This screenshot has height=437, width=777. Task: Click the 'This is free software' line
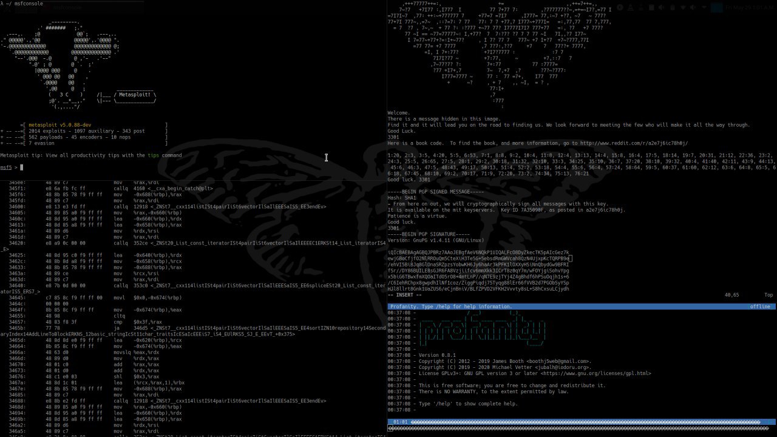point(512,386)
